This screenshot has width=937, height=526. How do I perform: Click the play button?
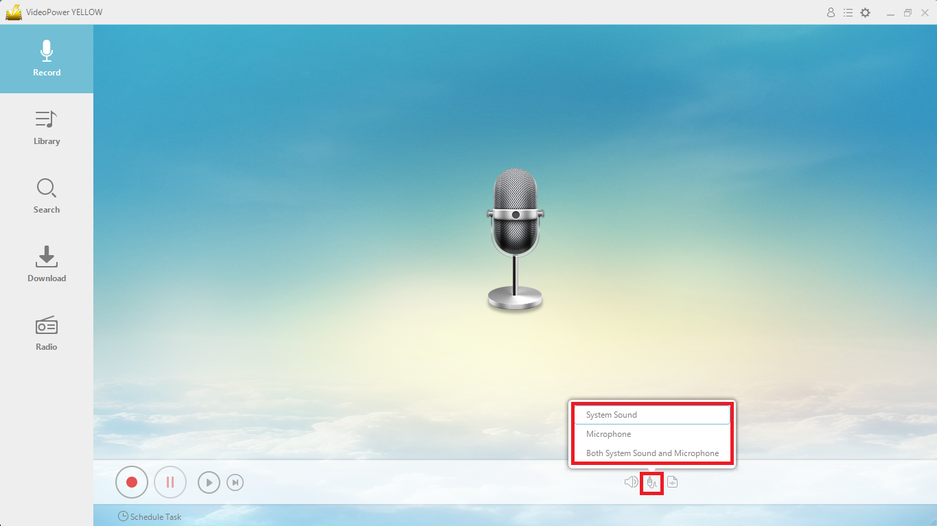click(x=209, y=483)
